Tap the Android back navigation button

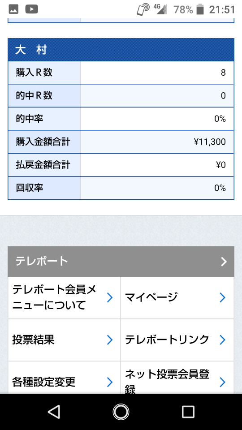54,412
